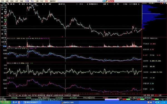
Task: Open the Windows Start button
Action: 5,103
